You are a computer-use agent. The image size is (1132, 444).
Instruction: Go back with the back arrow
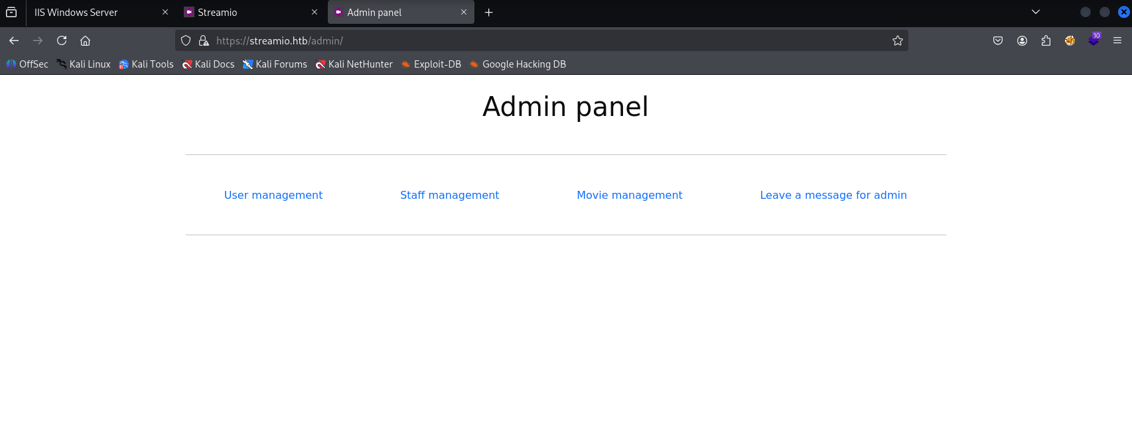[14, 40]
